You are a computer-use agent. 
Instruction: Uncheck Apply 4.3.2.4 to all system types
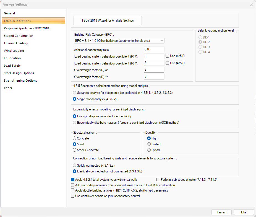[x=73, y=180]
